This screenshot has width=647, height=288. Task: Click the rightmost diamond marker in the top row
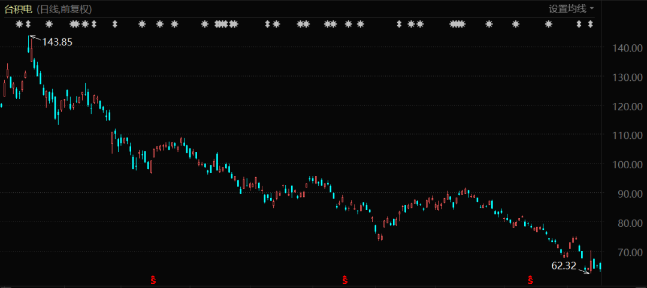click(x=591, y=25)
